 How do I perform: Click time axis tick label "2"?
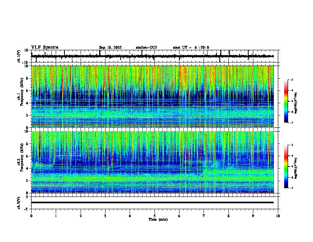pyautogui.click(x=81, y=216)
